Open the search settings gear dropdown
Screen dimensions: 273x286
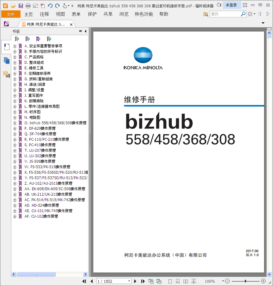point(251,14)
